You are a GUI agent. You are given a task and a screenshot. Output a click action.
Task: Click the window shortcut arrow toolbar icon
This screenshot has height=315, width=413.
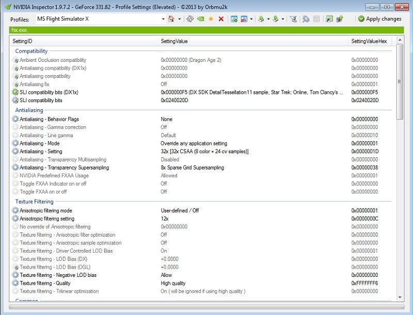329,19
